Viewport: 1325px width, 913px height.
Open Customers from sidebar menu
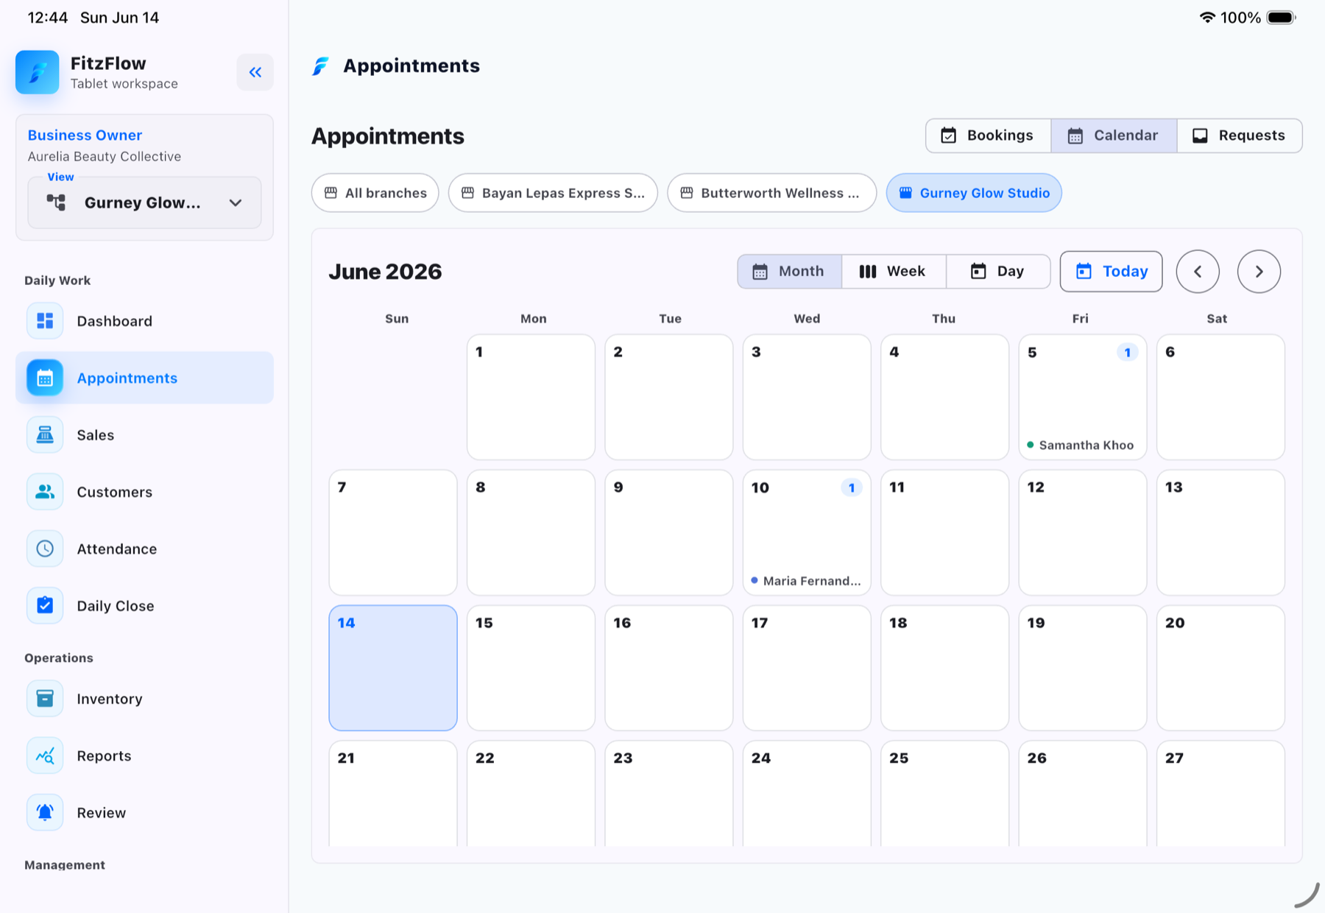pyautogui.click(x=144, y=492)
